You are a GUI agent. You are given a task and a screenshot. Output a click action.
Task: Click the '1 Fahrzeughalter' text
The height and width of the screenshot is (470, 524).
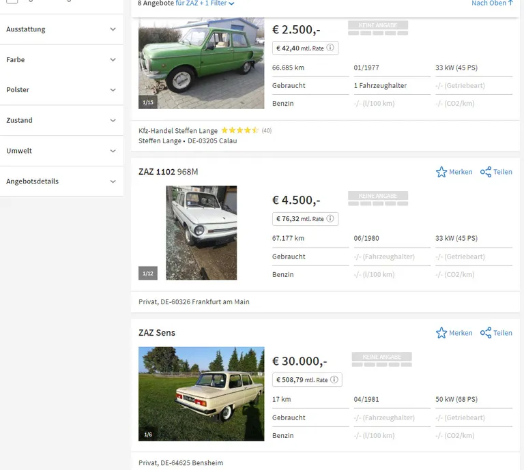(x=380, y=85)
